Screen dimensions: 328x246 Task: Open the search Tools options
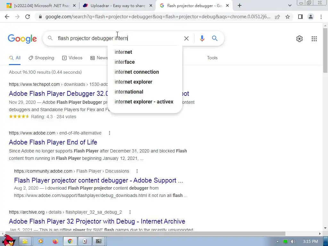[212, 58]
